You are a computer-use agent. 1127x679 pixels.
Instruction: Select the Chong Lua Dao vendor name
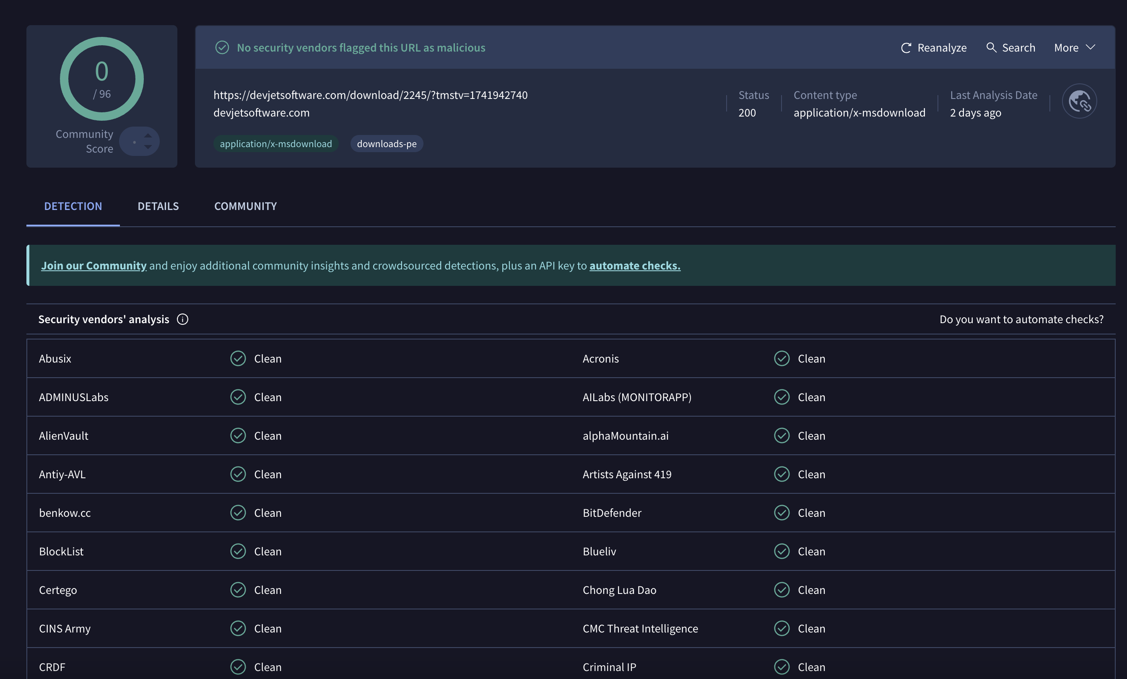tap(619, 590)
